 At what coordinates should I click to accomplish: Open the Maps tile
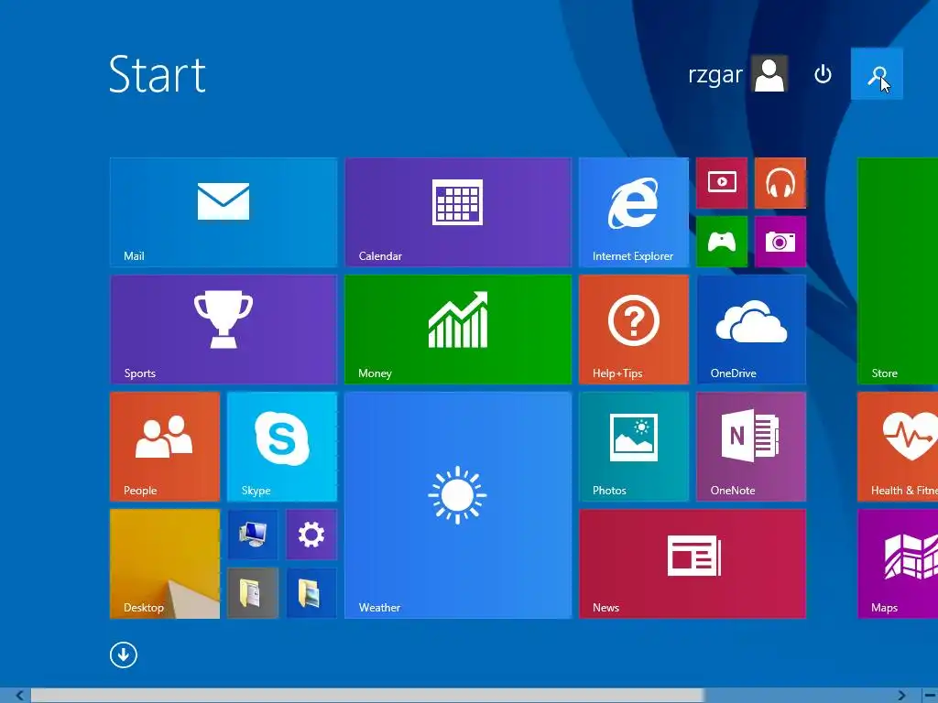[x=898, y=564]
